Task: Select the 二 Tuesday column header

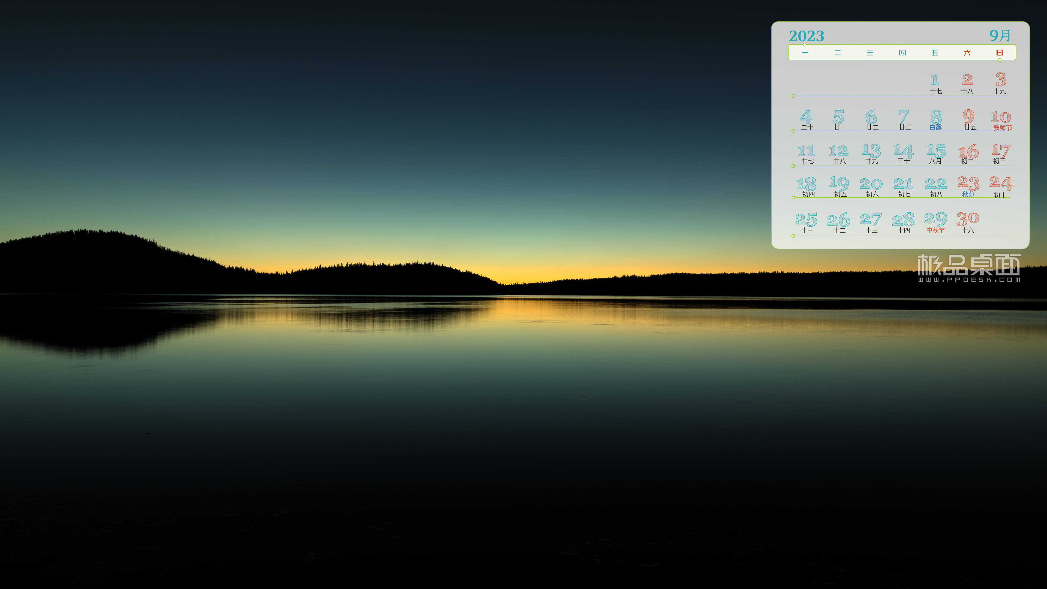Action: coord(838,52)
